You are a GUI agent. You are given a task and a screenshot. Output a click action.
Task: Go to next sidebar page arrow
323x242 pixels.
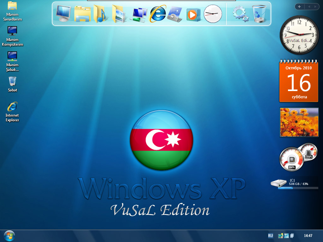pos(315,7)
